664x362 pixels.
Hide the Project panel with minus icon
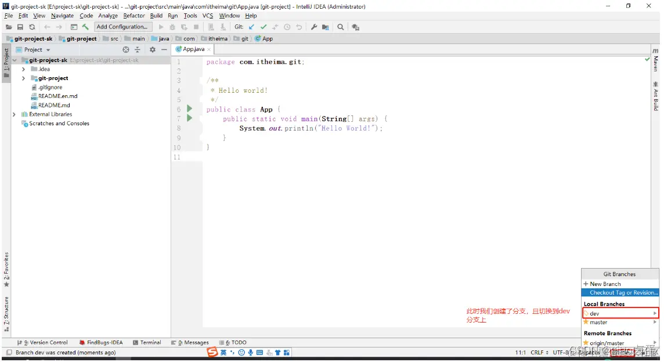pyautogui.click(x=164, y=49)
